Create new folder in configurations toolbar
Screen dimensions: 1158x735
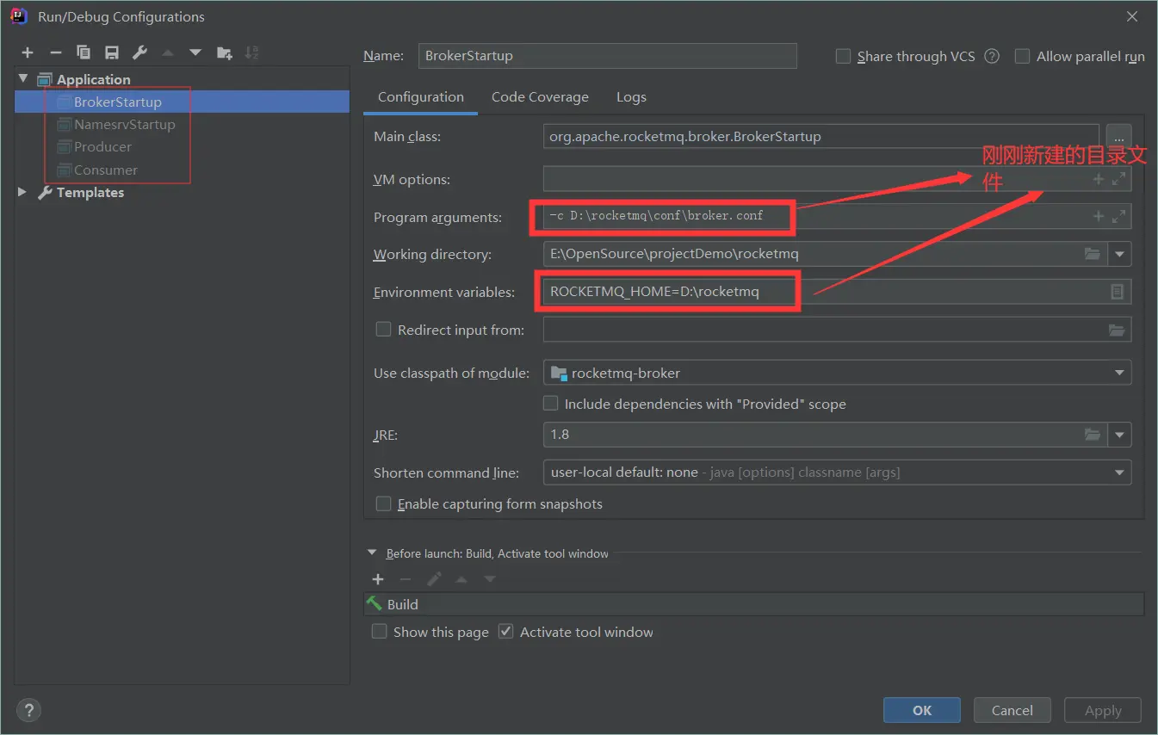[x=224, y=53]
